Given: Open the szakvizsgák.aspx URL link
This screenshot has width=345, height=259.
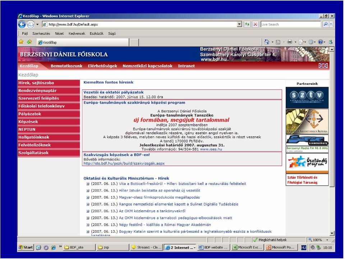Looking at the screenshot, I should 124,163.
